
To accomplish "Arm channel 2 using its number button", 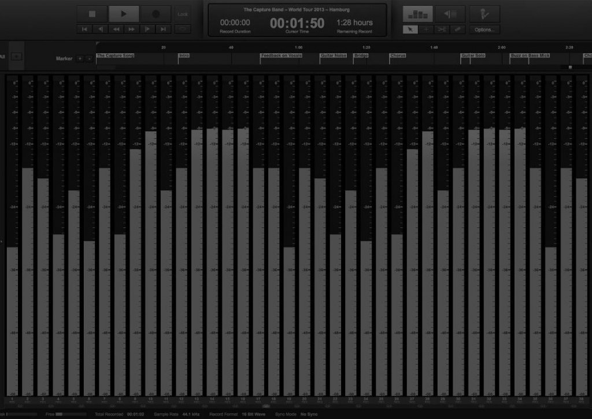I will click(x=28, y=400).
